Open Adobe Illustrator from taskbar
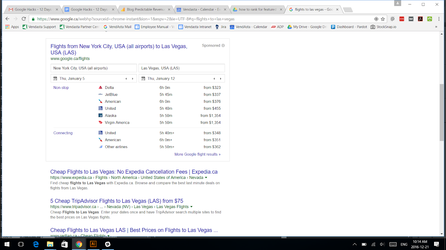Image resolution: width=446 pixels, height=250 pixels. (93, 244)
